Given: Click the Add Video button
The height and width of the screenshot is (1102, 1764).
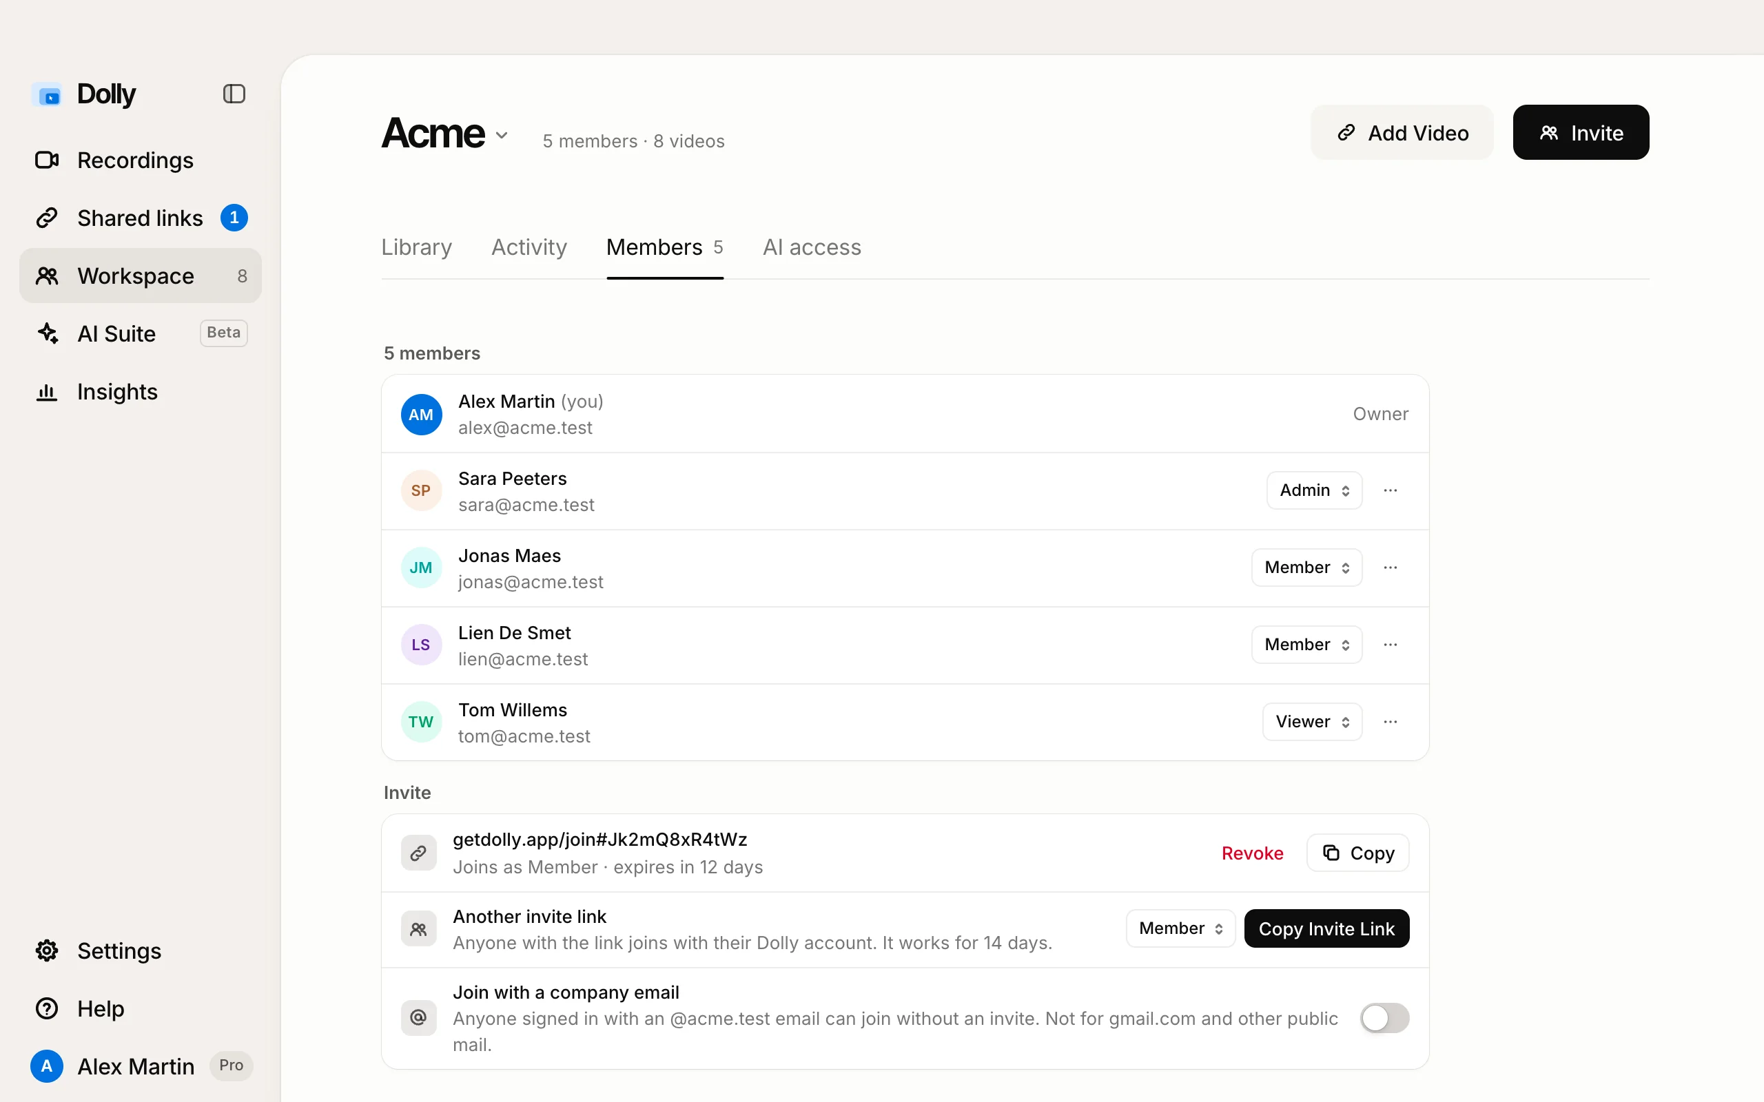Looking at the screenshot, I should click(x=1402, y=133).
